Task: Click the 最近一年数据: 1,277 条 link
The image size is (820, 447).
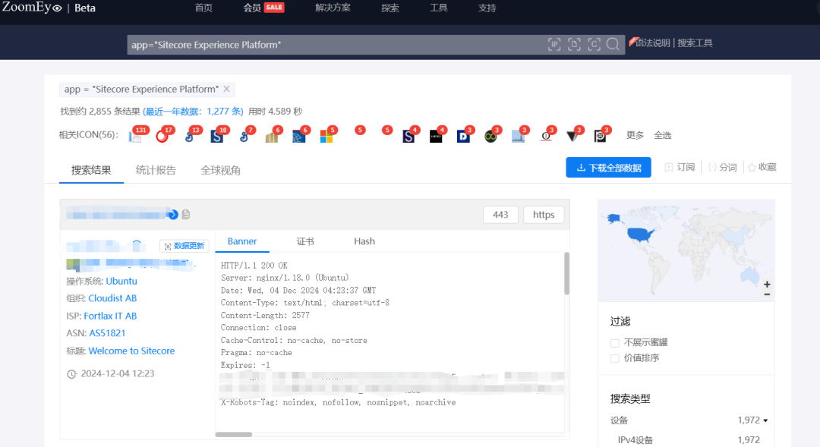Action: (x=194, y=112)
